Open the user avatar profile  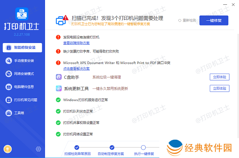pos(8,149)
